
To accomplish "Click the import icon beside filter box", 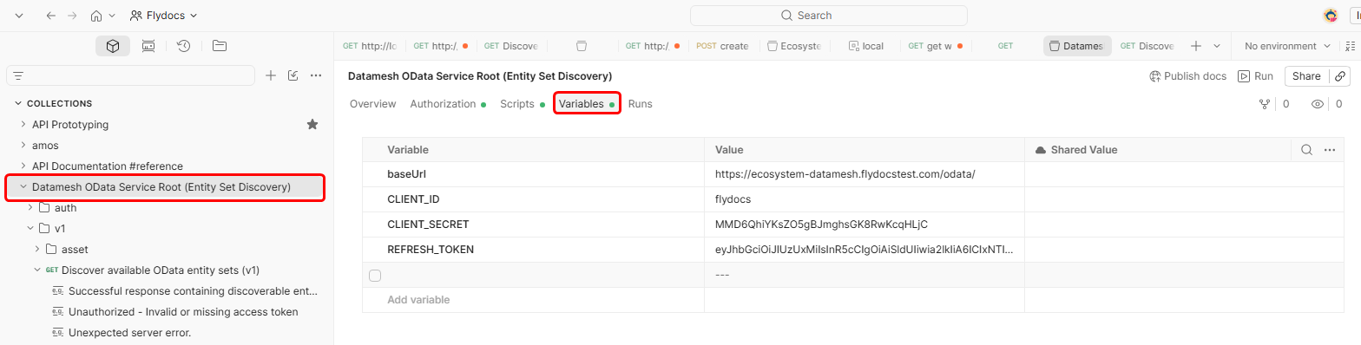I will tap(293, 75).
